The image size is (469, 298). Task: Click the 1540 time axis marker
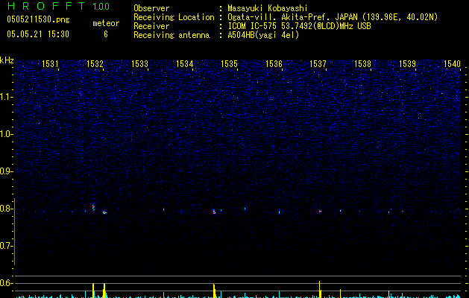click(x=452, y=63)
